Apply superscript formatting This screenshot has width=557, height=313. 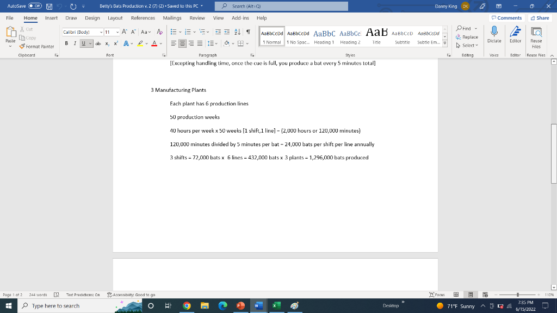[116, 43]
